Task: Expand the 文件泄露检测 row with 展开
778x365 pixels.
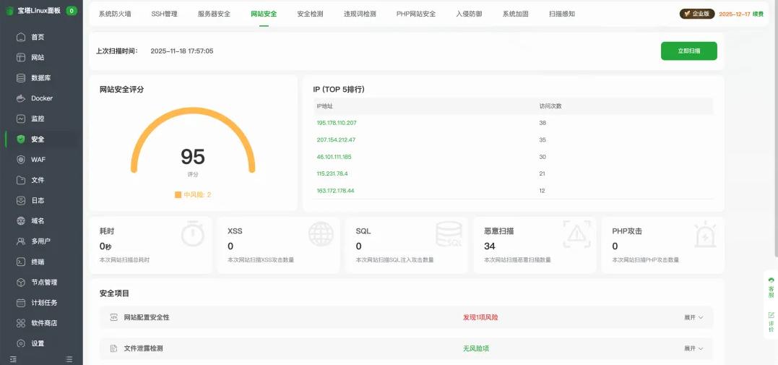Action: pos(693,348)
